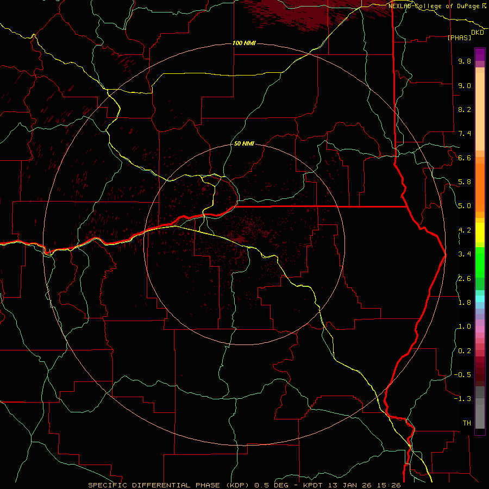Pick the pink segment of the color bar
Screen dimensions: 489x489
point(480,329)
